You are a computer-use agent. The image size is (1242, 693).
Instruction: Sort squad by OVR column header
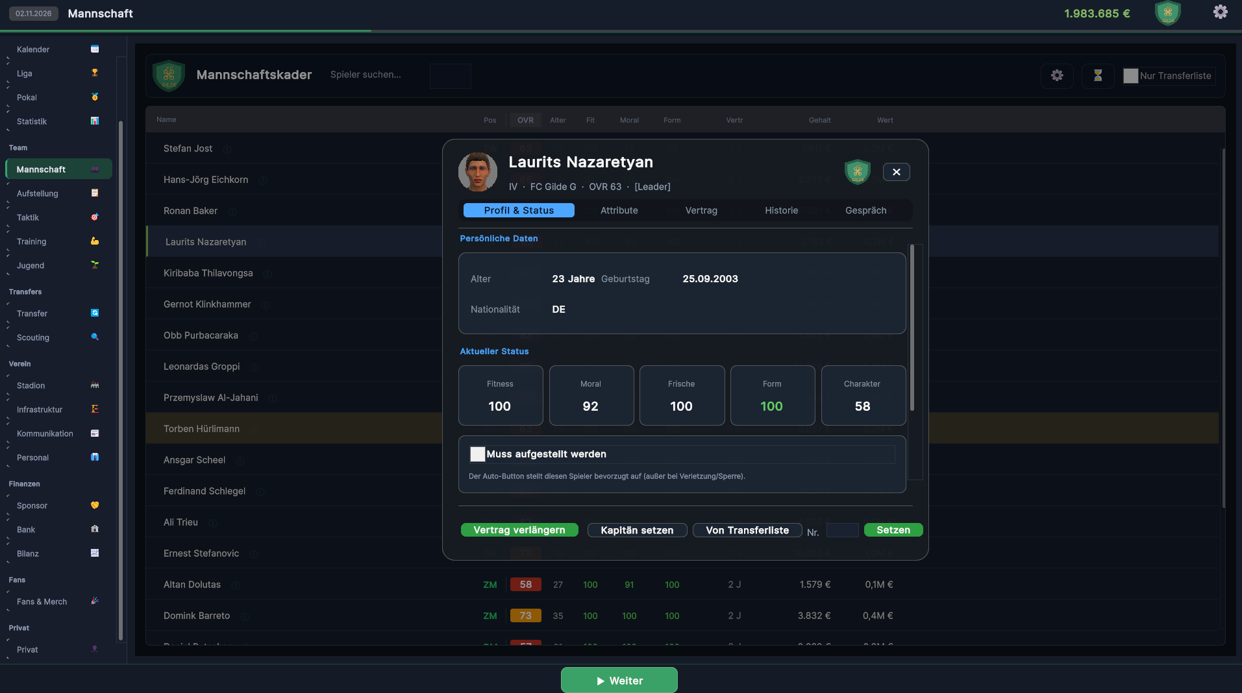[x=525, y=120]
